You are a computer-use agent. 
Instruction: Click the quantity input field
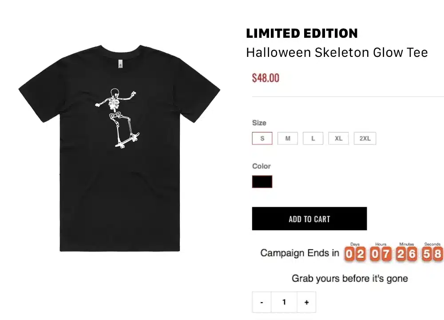284,302
